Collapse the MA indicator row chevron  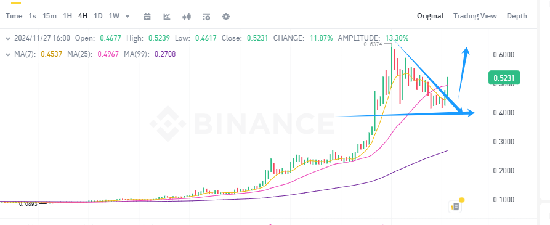pyautogui.click(x=8, y=54)
